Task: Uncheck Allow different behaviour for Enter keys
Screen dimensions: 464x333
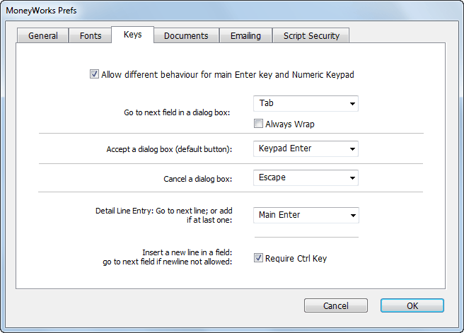Action: point(94,74)
